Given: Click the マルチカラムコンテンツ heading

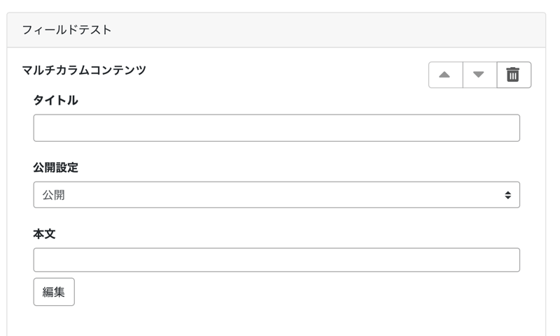Looking at the screenshot, I should click(84, 70).
